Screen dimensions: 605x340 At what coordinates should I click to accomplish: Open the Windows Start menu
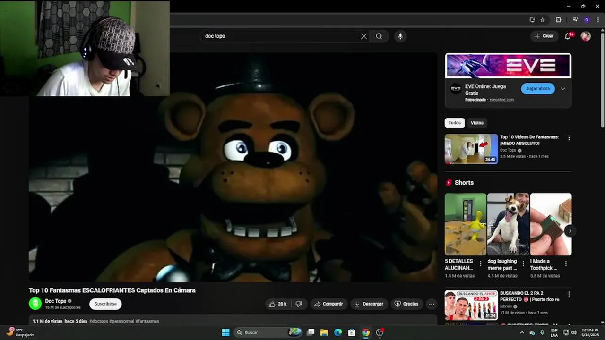[225, 332]
